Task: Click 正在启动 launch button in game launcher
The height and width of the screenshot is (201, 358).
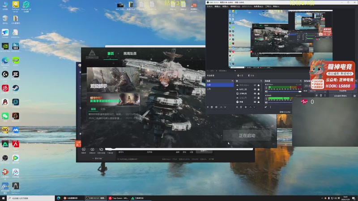Action: click(247, 135)
